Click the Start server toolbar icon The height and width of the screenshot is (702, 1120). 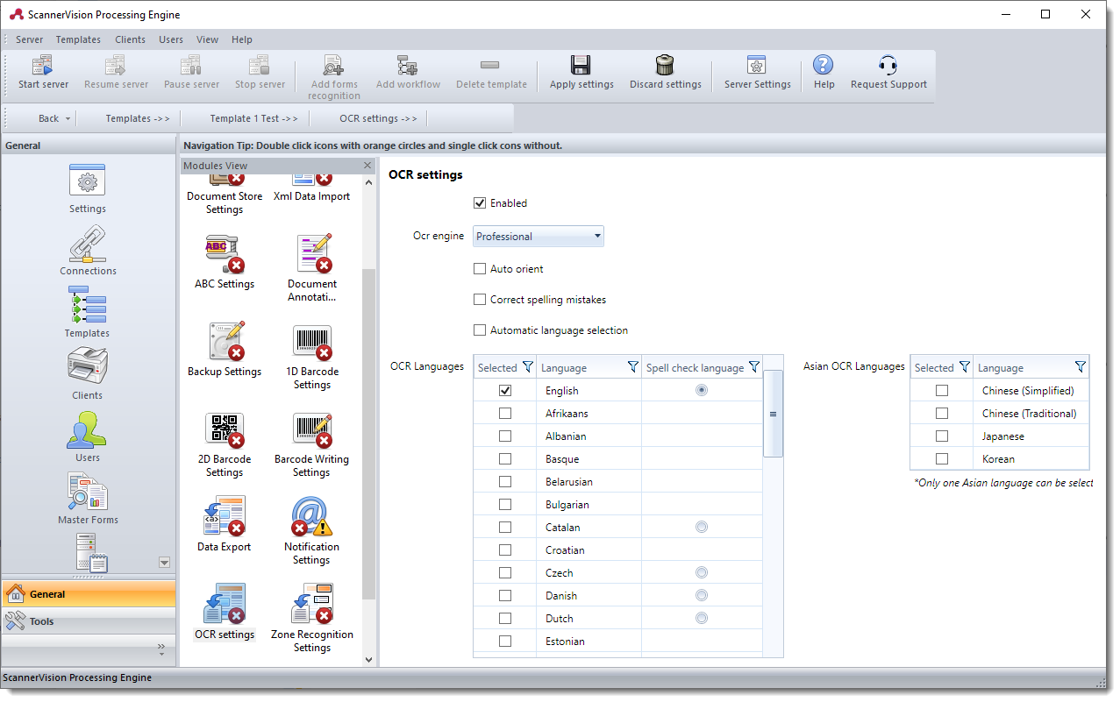click(x=43, y=66)
